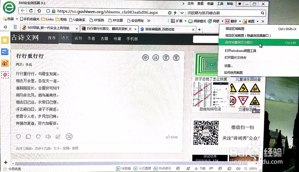299x172 pixels.
Task: Expand the 扩展 extensions dropdown arrow
Action: pos(186,21)
